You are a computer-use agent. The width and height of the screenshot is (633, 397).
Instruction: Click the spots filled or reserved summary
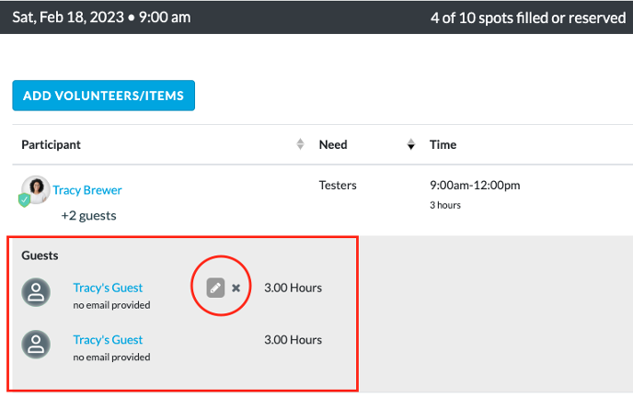click(528, 17)
